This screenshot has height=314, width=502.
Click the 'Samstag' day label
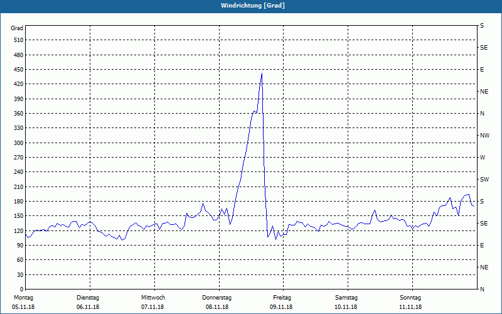point(346,298)
